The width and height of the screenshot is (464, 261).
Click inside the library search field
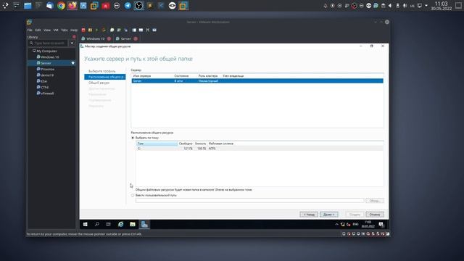[49, 43]
